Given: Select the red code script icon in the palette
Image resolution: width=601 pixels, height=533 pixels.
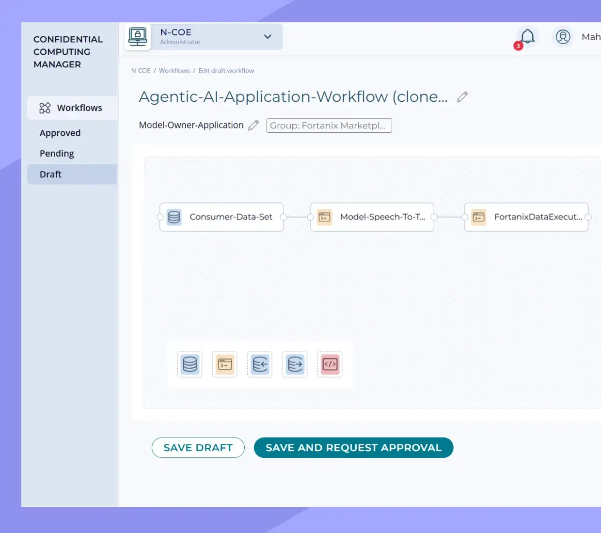Looking at the screenshot, I should click(330, 364).
